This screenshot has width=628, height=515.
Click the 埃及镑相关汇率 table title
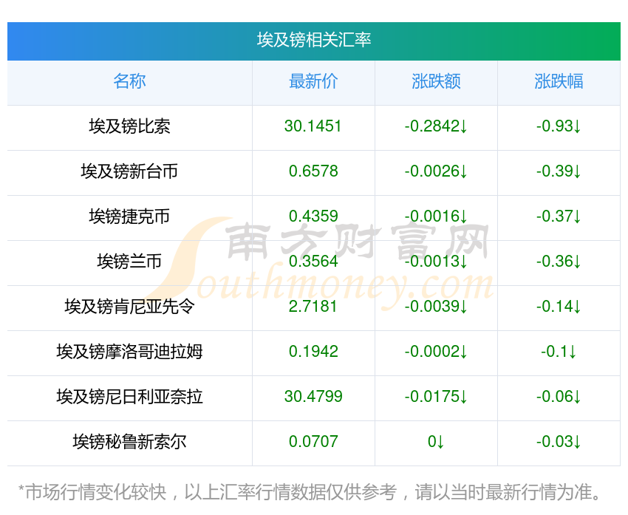tap(314, 40)
